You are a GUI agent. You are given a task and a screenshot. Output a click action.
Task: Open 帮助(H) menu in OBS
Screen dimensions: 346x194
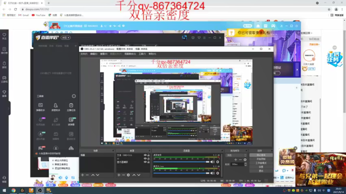pyautogui.click(x=152, y=54)
